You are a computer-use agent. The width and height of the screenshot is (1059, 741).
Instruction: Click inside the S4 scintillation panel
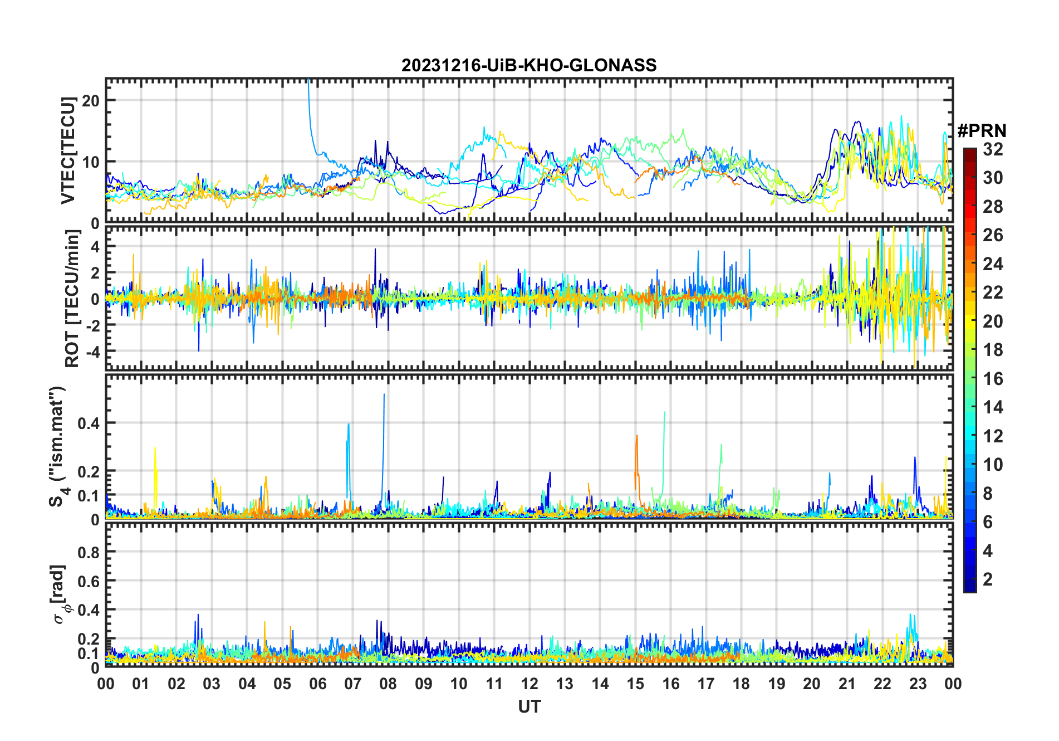pos(529,446)
